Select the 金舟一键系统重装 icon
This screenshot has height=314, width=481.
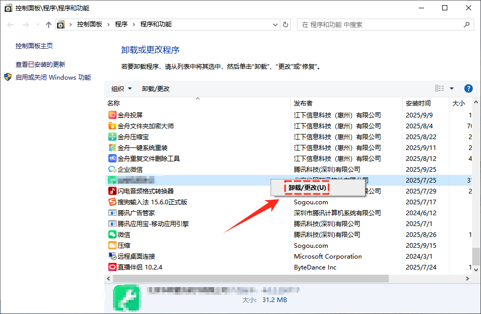(x=112, y=147)
